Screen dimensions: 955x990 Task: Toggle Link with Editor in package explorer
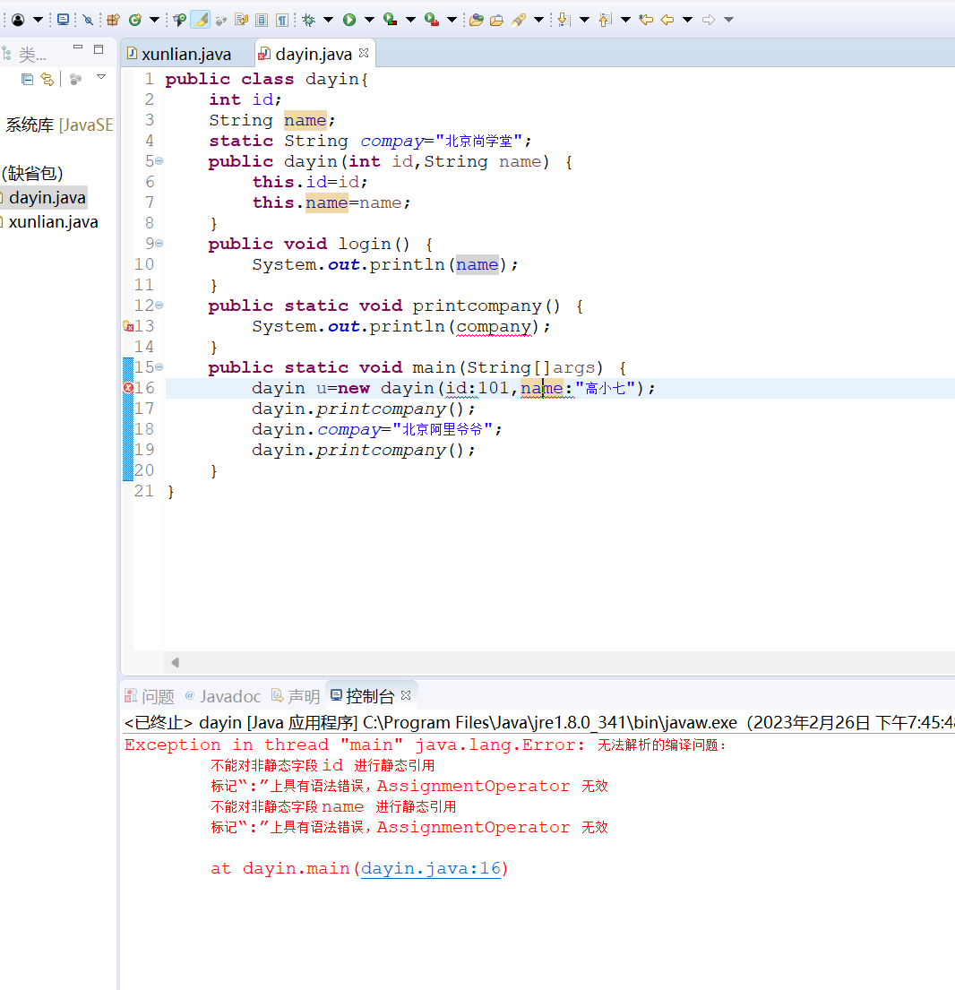(47, 79)
